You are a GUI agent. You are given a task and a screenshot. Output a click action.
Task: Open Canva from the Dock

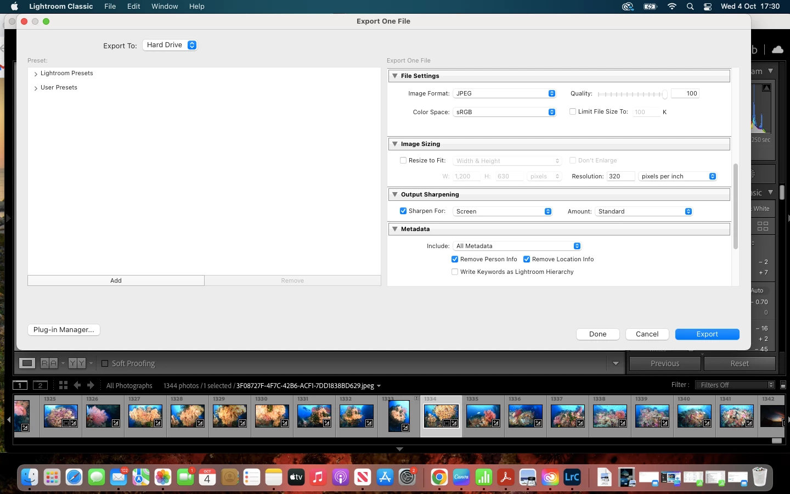click(461, 477)
